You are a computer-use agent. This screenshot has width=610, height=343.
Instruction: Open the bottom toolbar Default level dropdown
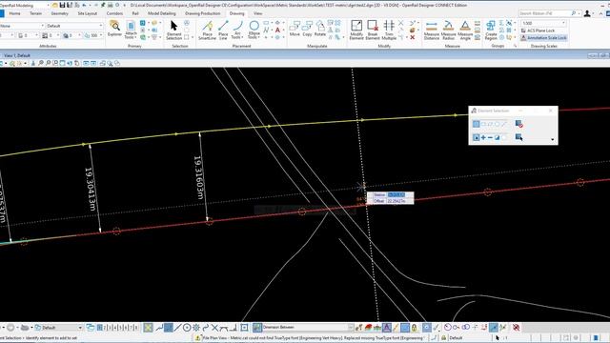click(x=59, y=328)
